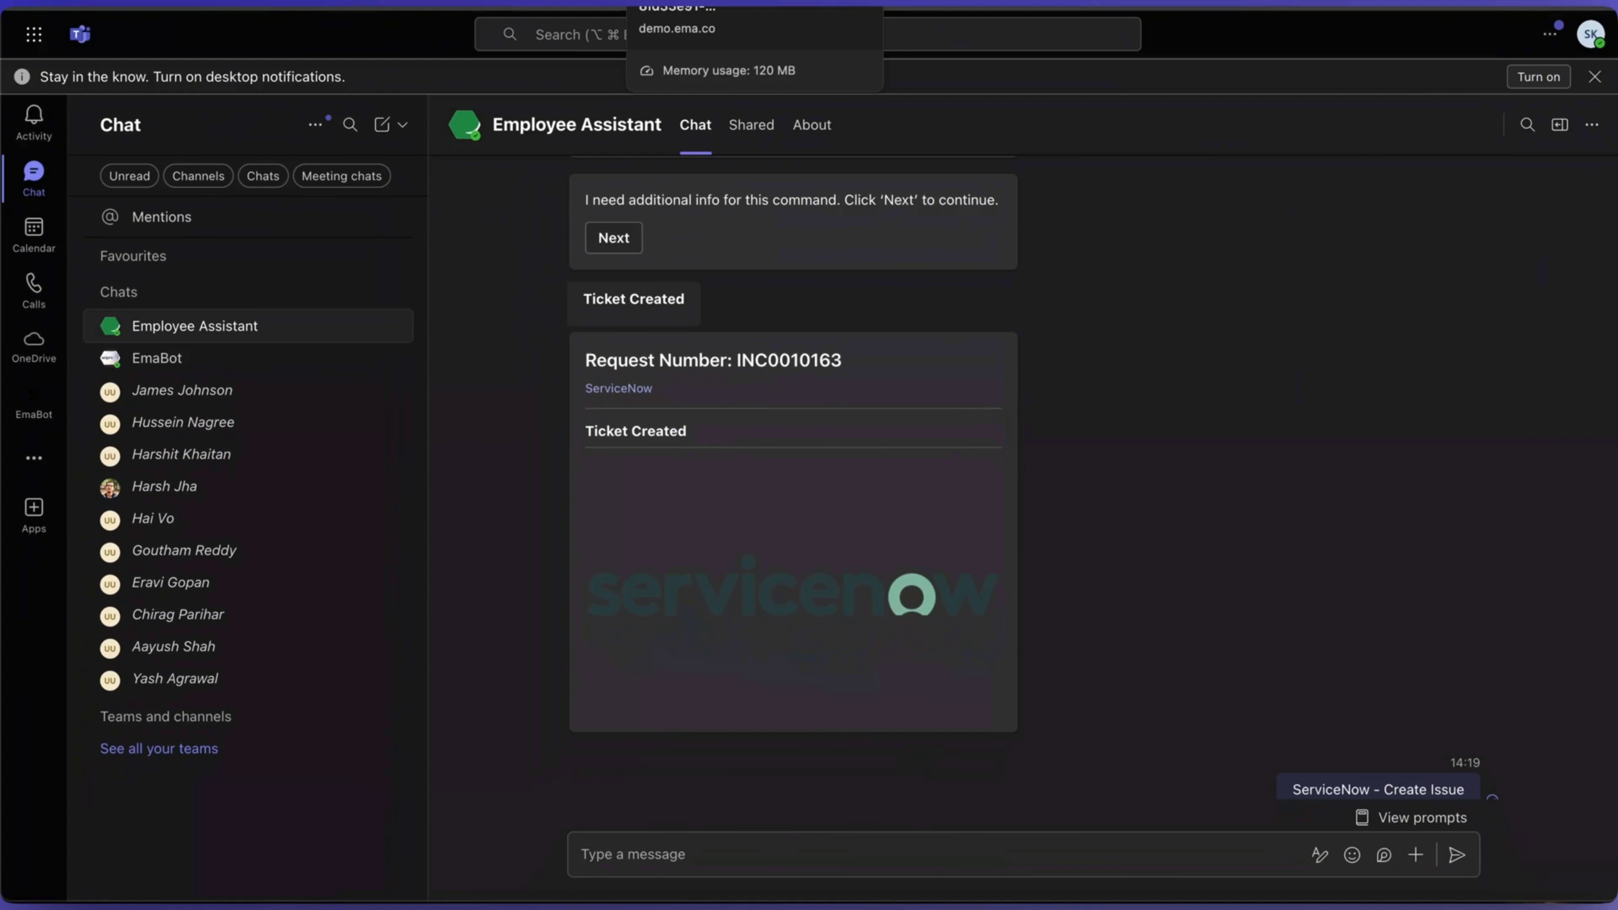Toggle the Meeting chats filter

pyautogui.click(x=342, y=176)
